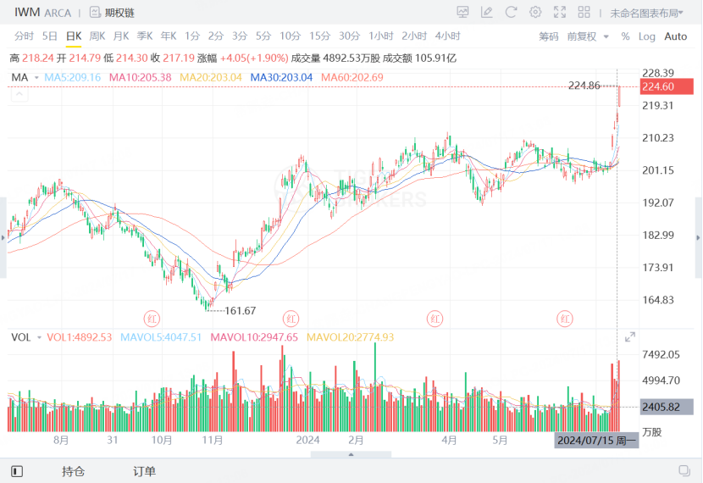This screenshot has width=703, height=483.
Task: Collapse the indicator legend with the chevron button
Action: click(x=19, y=94)
